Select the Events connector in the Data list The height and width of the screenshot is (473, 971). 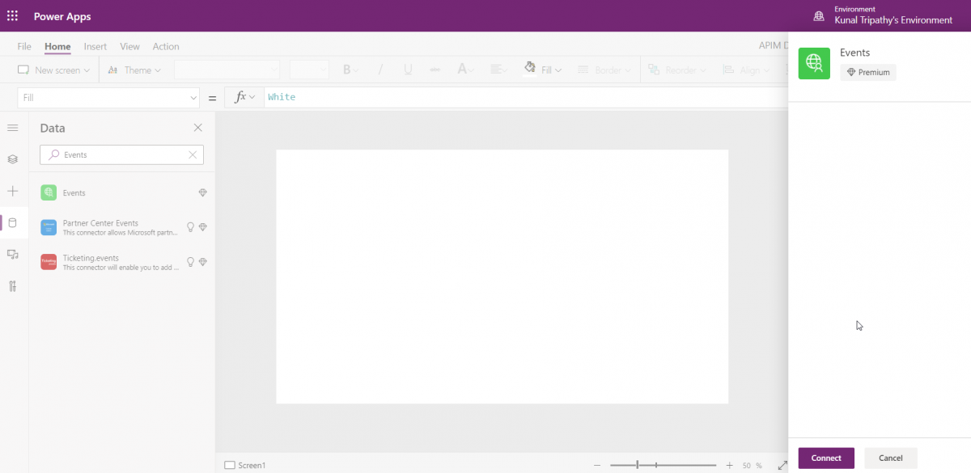[97, 192]
